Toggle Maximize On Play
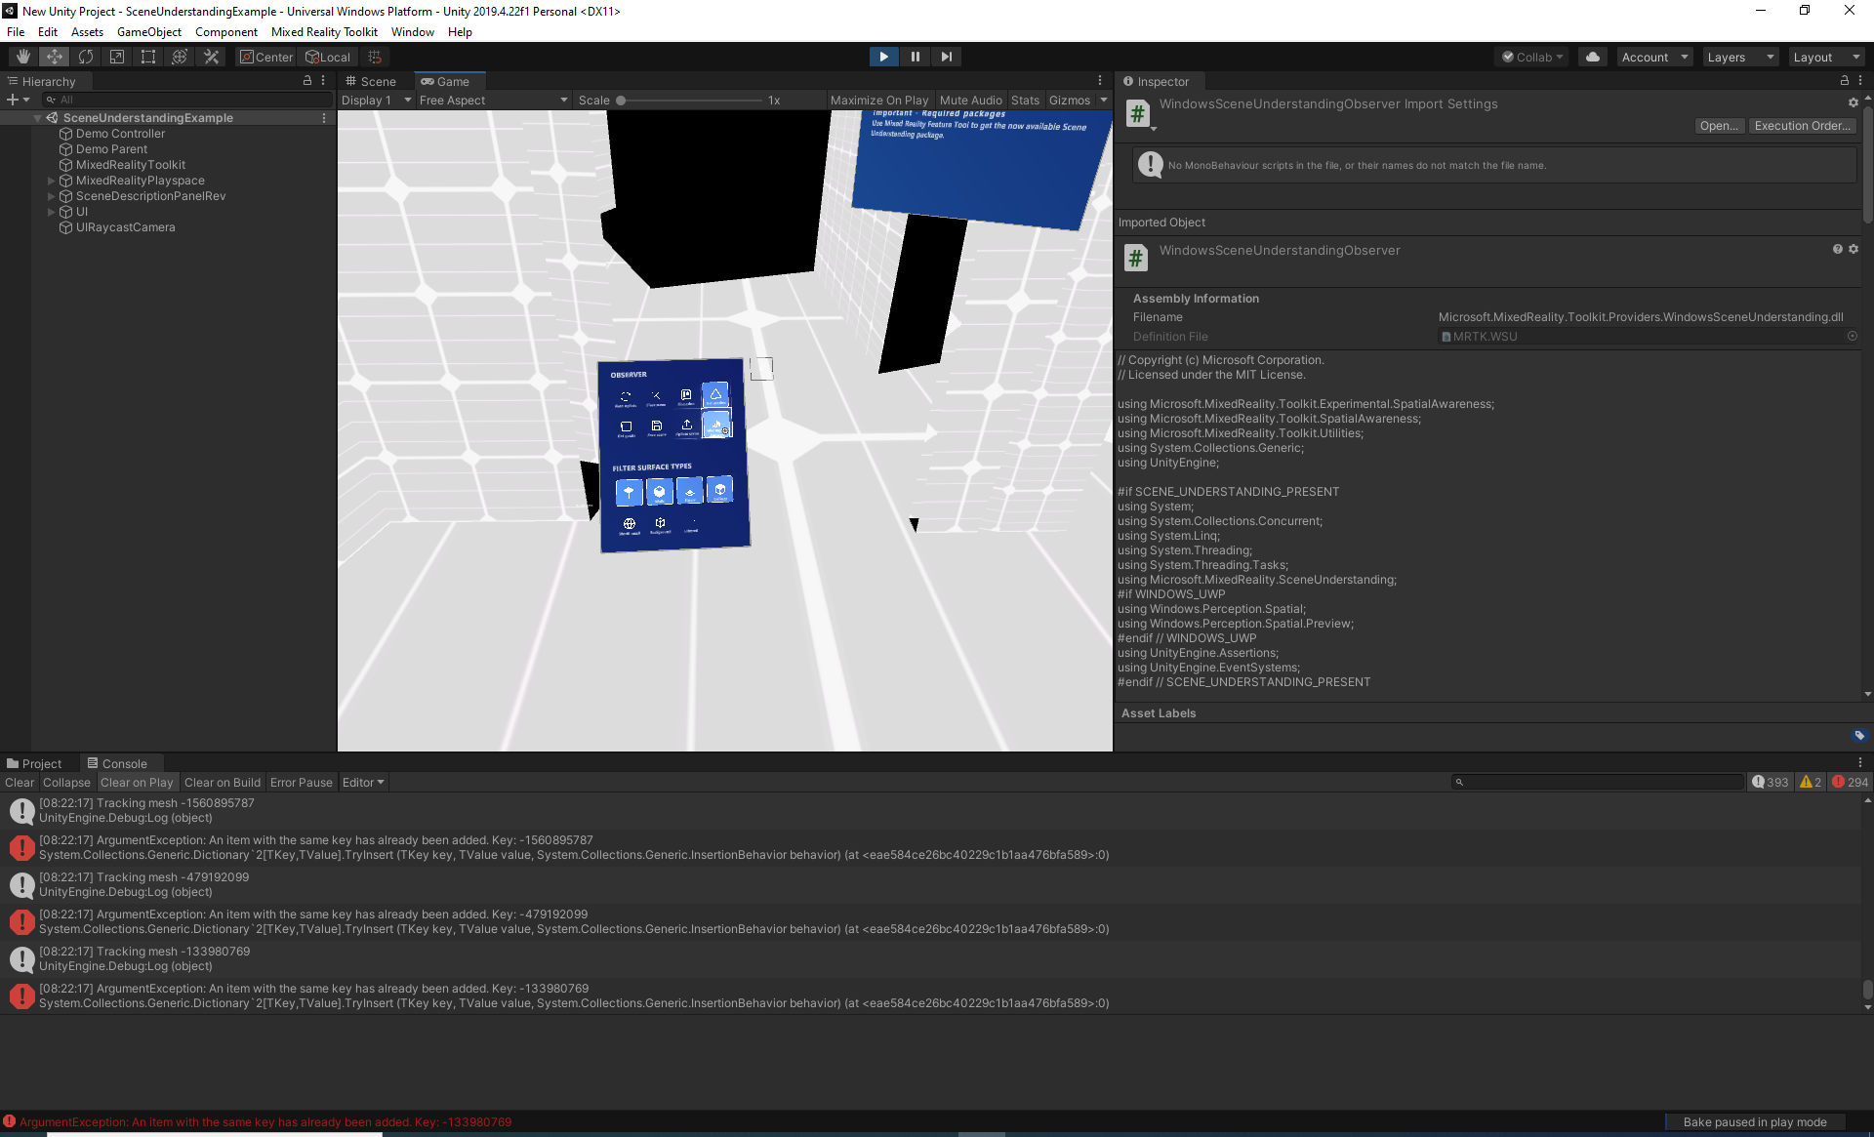 tap(878, 100)
